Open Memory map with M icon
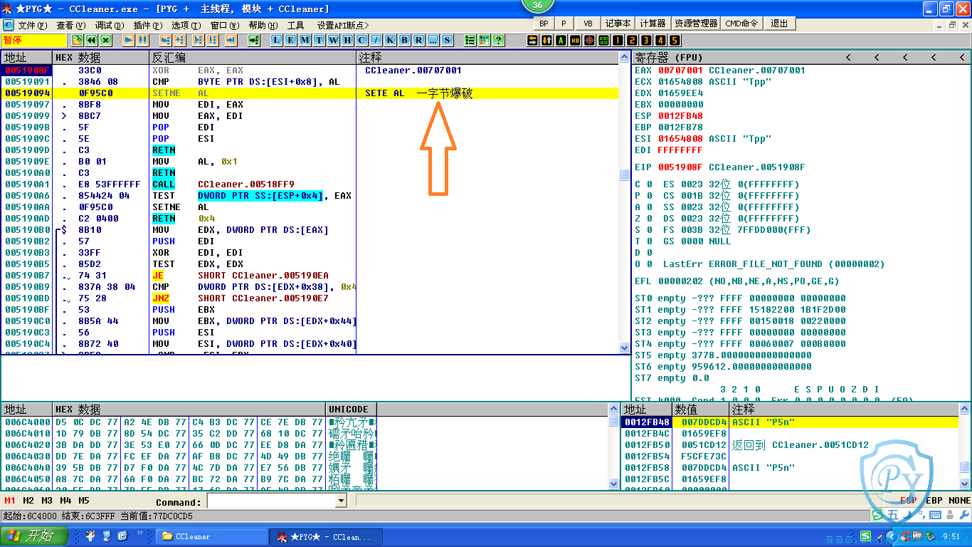 coord(305,41)
